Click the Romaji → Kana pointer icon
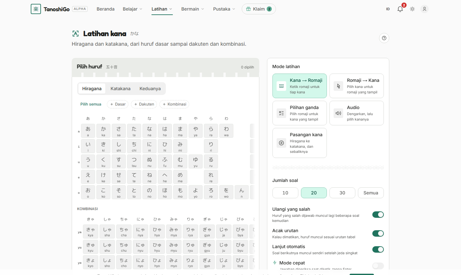The image size is (461, 275). point(338,86)
